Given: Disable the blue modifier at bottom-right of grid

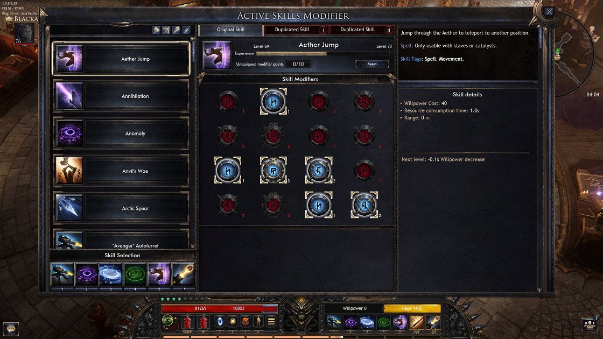Looking at the screenshot, I should [x=364, y=205].
